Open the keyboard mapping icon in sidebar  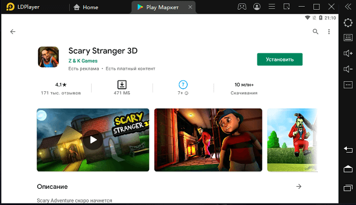(348, 38)
